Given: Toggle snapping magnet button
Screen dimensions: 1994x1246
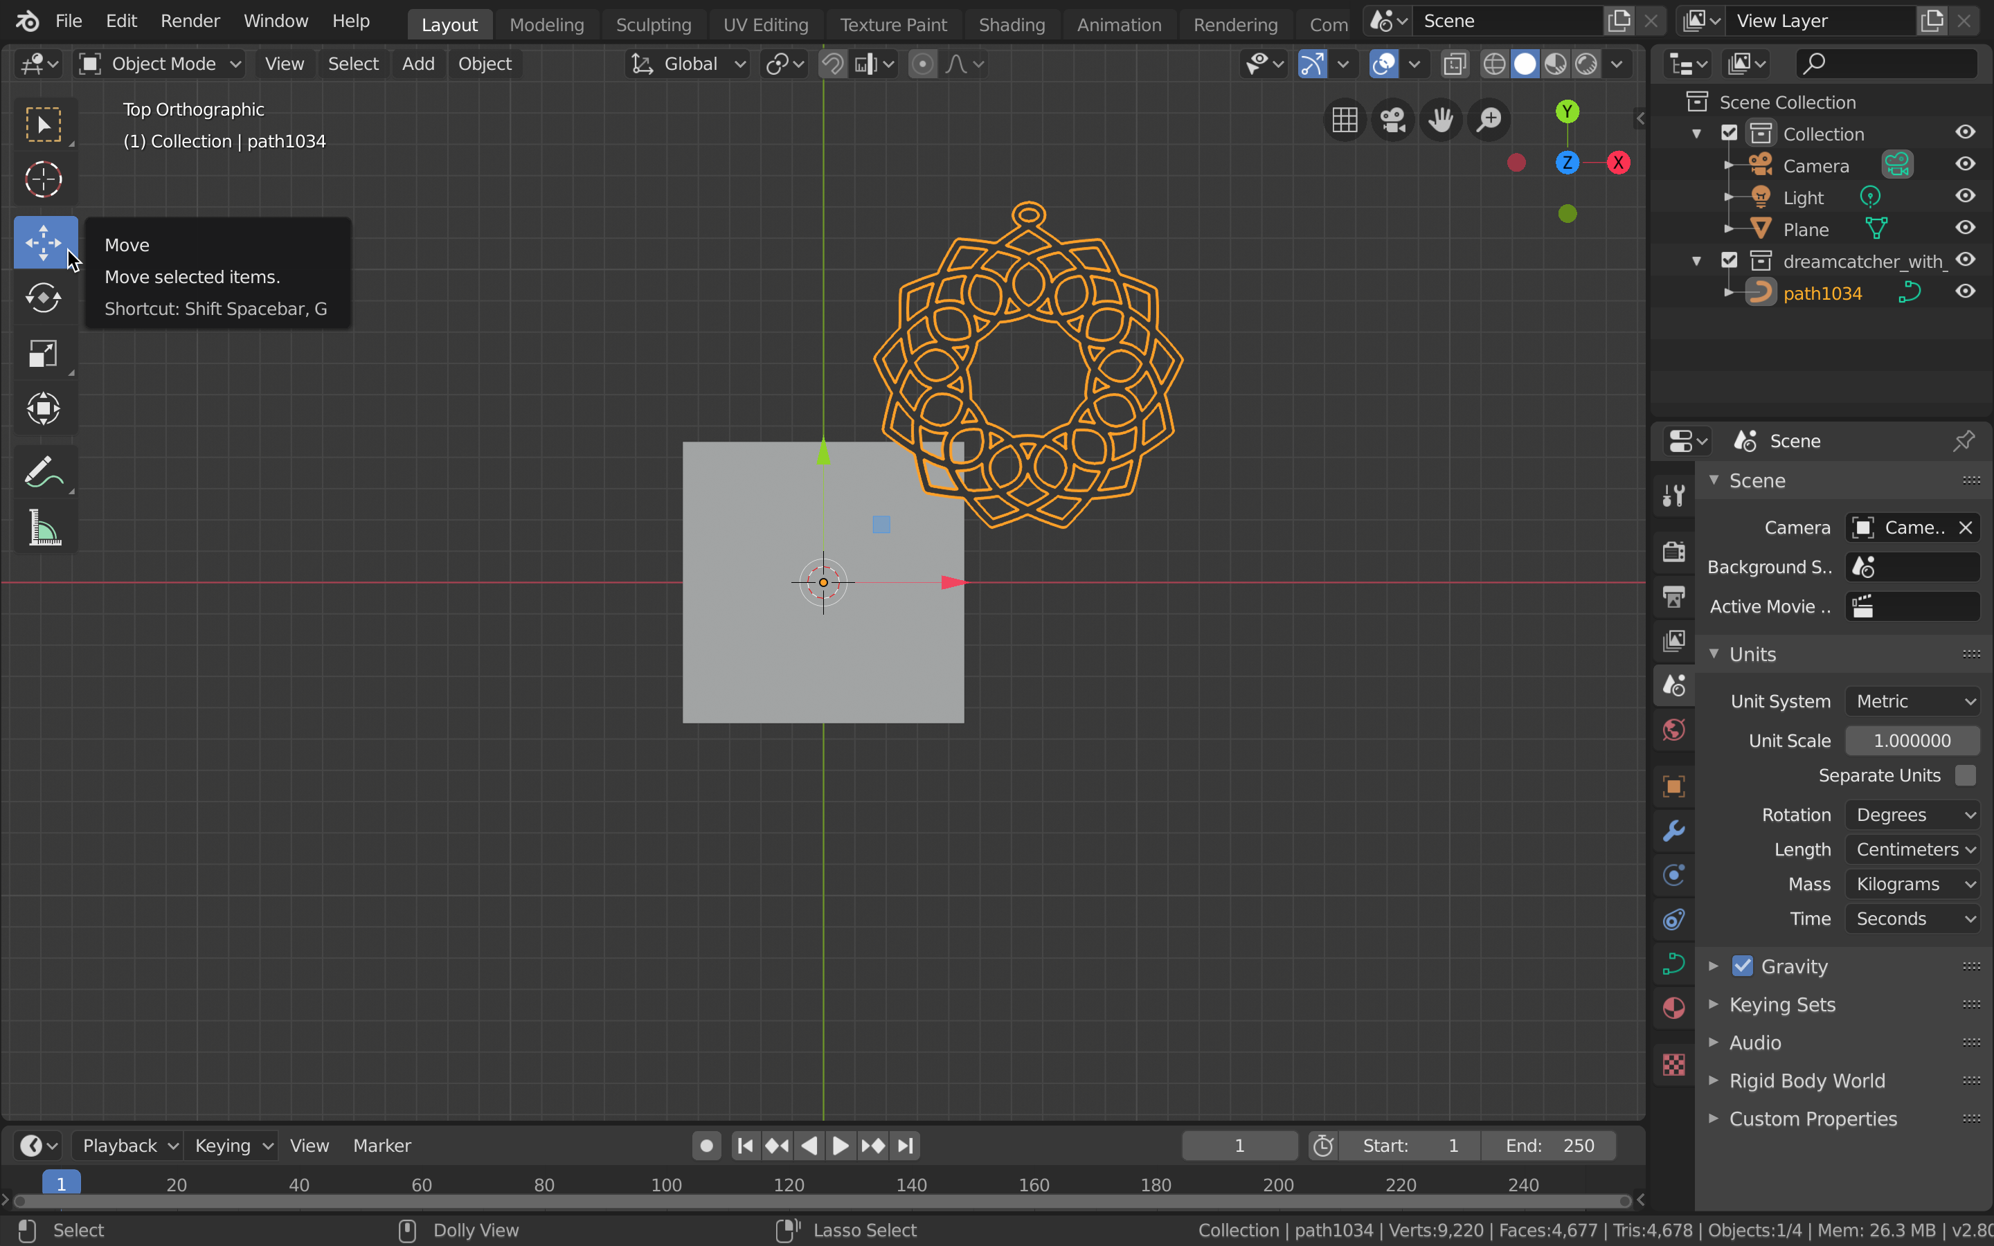Looking at the screenshot, I should [833, 64].
